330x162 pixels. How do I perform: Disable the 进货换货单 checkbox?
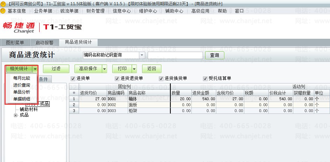click(x=161, y=79)
